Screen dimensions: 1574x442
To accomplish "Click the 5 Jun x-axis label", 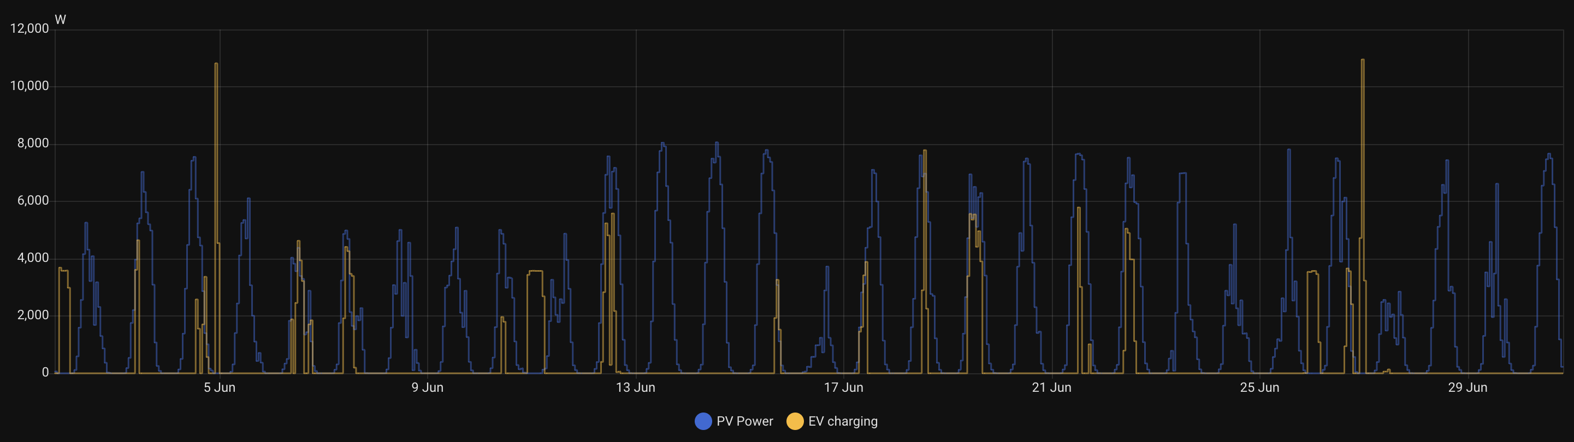I will [x=220, y=387].
